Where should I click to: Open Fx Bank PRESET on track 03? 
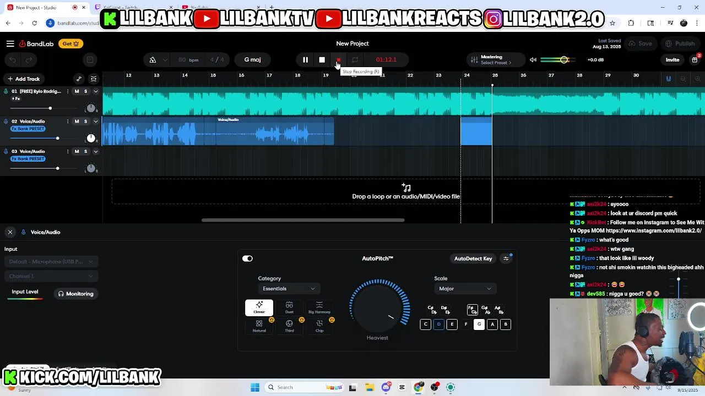[28, 159]
